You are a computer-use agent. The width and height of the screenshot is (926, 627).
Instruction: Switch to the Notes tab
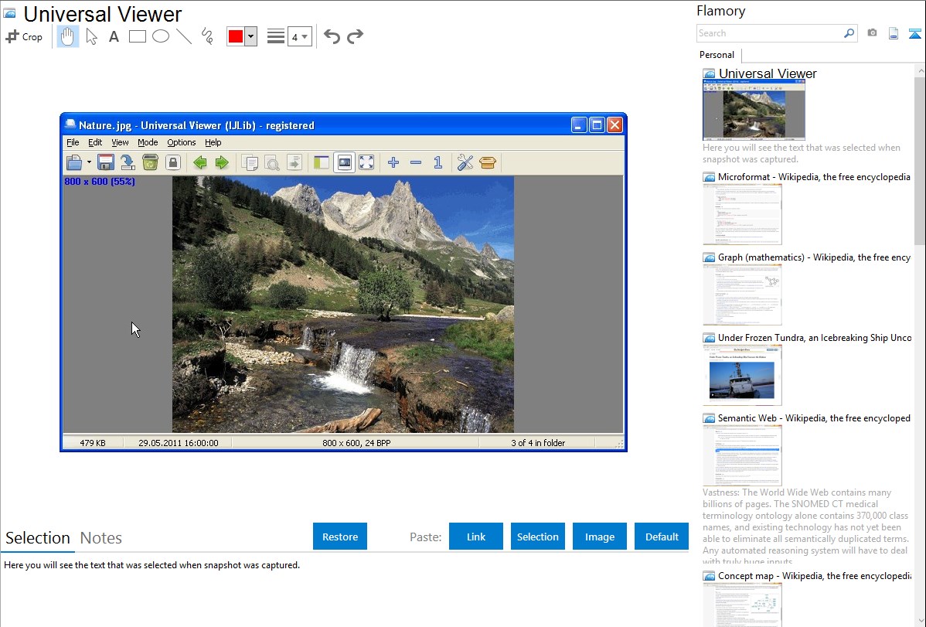101,538
